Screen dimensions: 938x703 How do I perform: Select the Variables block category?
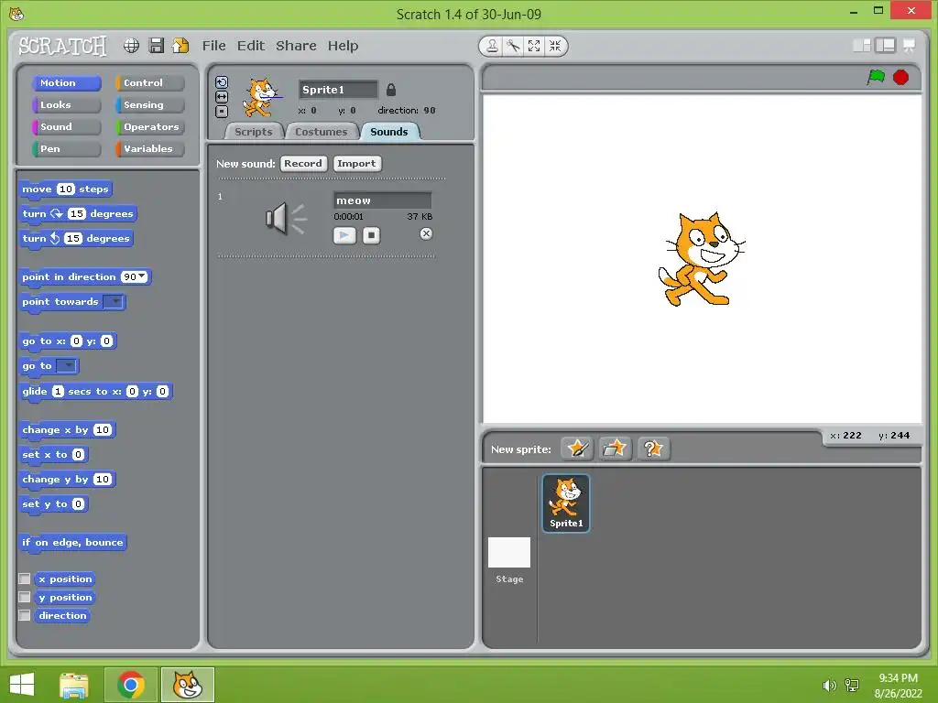(150, 148)
